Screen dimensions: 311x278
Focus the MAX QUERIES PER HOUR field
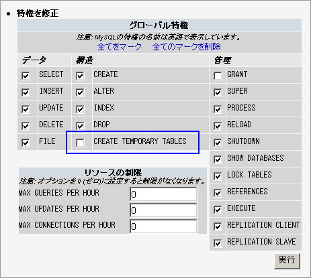(x=163, y=194)
